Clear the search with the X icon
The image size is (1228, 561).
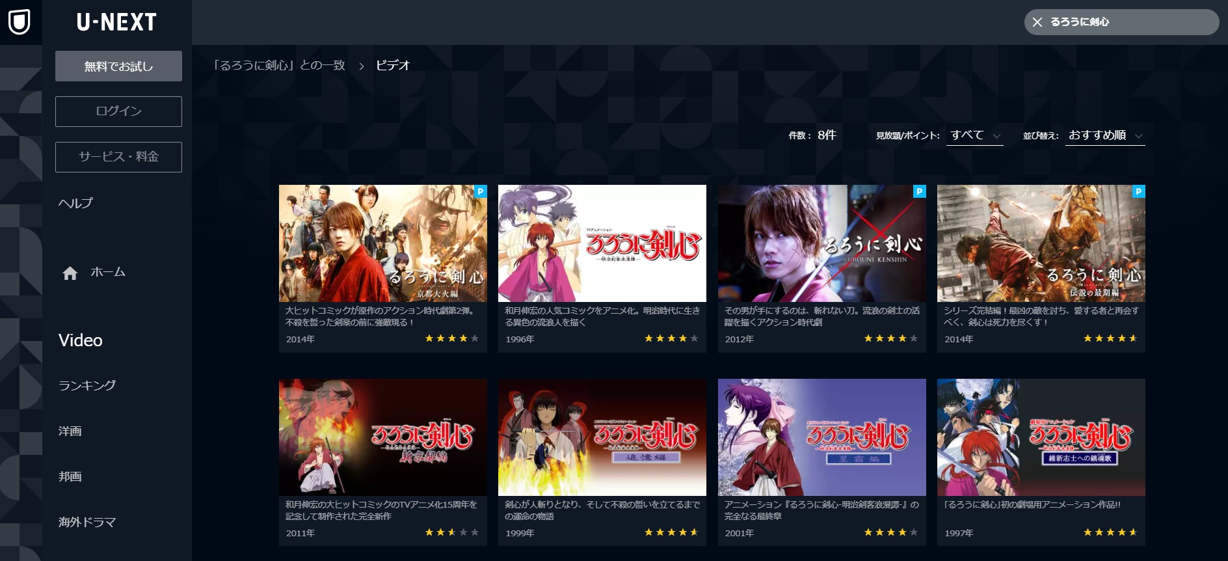1037,22
